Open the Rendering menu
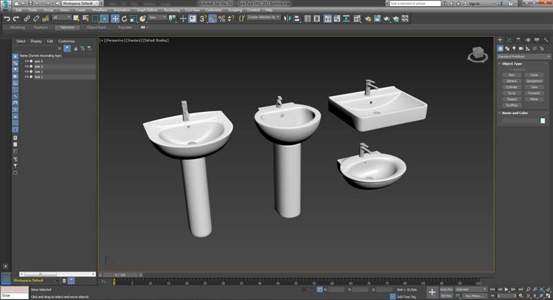Image resolution: width=553 pixels, height=300 pixels. click(170, 10)
